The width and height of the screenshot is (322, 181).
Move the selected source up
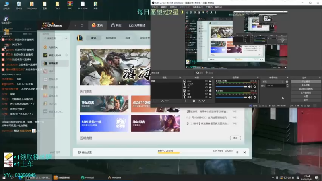(x=199, y=101)
